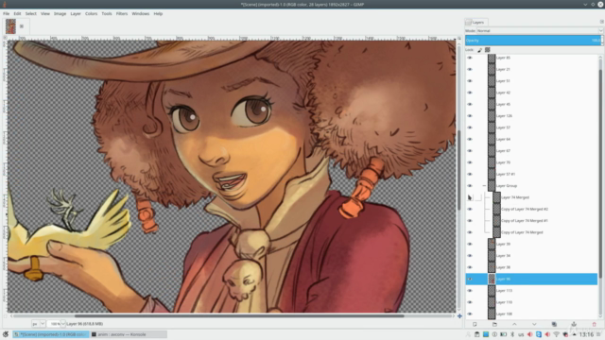This screenshot has width=605, height=340.
Task: Delete the layer with trash icon
Action: (594, 324)
